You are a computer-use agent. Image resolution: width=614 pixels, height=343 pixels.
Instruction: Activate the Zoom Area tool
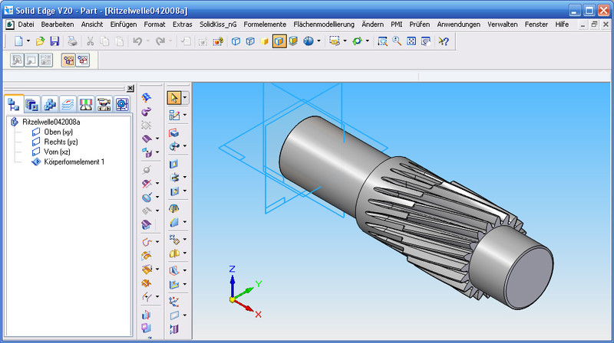click(382, 41)
